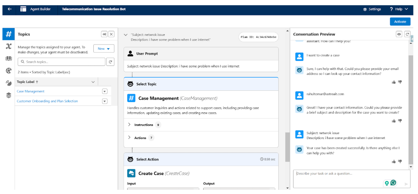The height and width of the screenshot is (194, 418).
Task: Click the Instructions count badge 9
Action: 158,125
